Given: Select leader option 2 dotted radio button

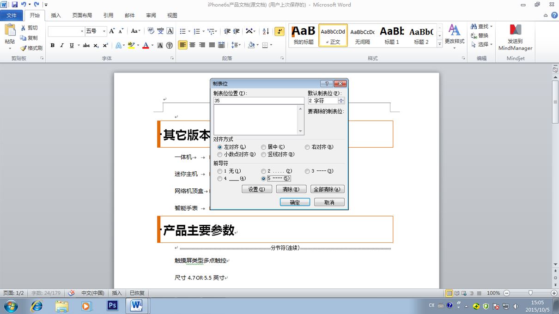Looking at the screenshot, I should point(264,171).
